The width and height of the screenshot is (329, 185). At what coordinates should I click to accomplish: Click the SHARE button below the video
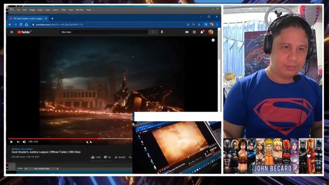tap(120, 157)
